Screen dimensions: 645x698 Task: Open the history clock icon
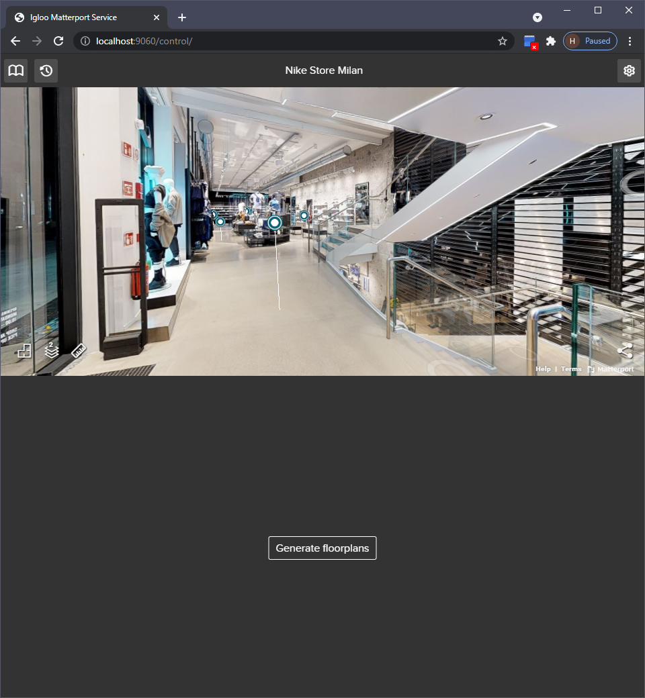tap(46, 70)
